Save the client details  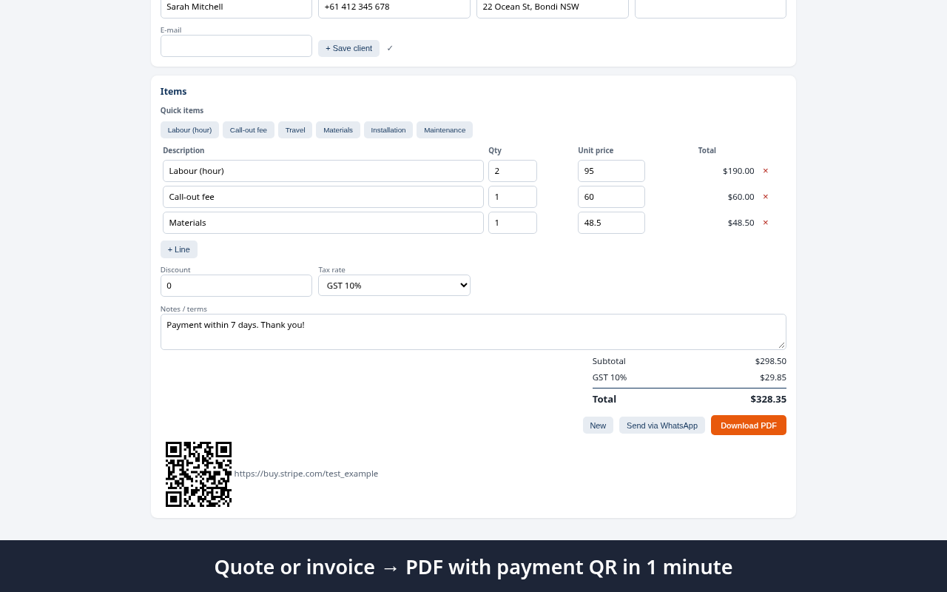click(348, 48)
